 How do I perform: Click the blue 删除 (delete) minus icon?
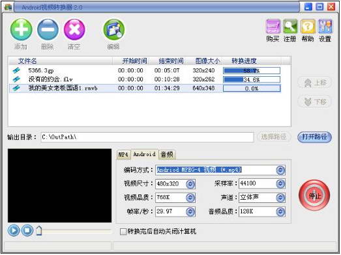click(x=48, y=29)
